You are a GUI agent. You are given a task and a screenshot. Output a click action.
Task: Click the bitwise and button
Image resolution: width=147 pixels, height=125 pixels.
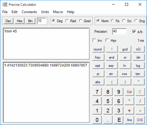112,57
